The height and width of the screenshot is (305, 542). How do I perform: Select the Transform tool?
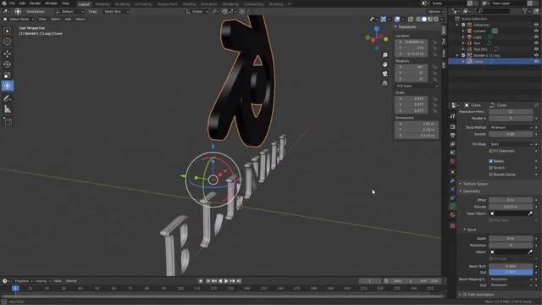(x=8, y=86)
